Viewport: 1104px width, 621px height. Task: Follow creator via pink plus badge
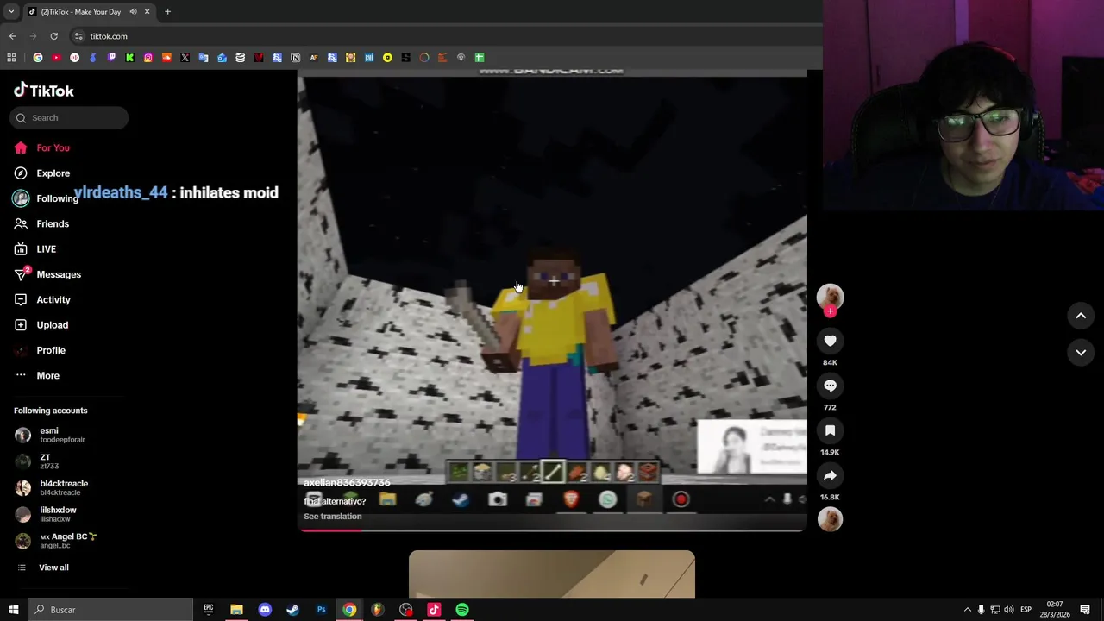point(831,311)
